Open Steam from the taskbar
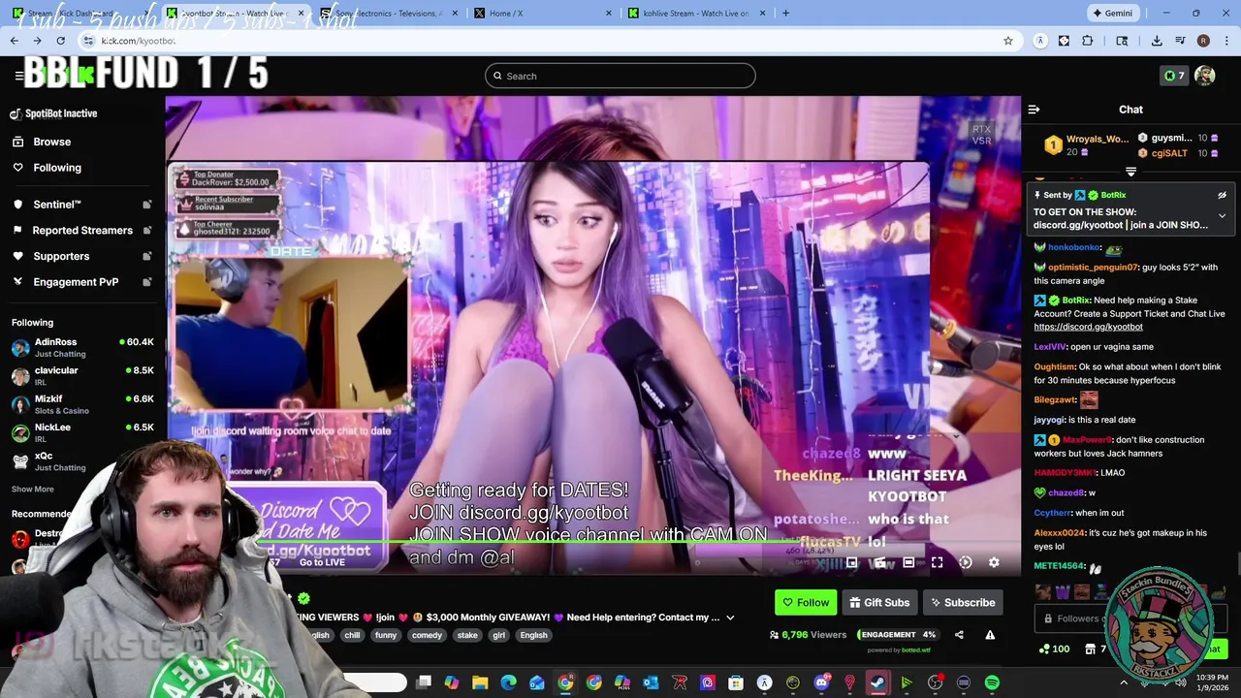1241x698 pixels. (x=878, y=682)
